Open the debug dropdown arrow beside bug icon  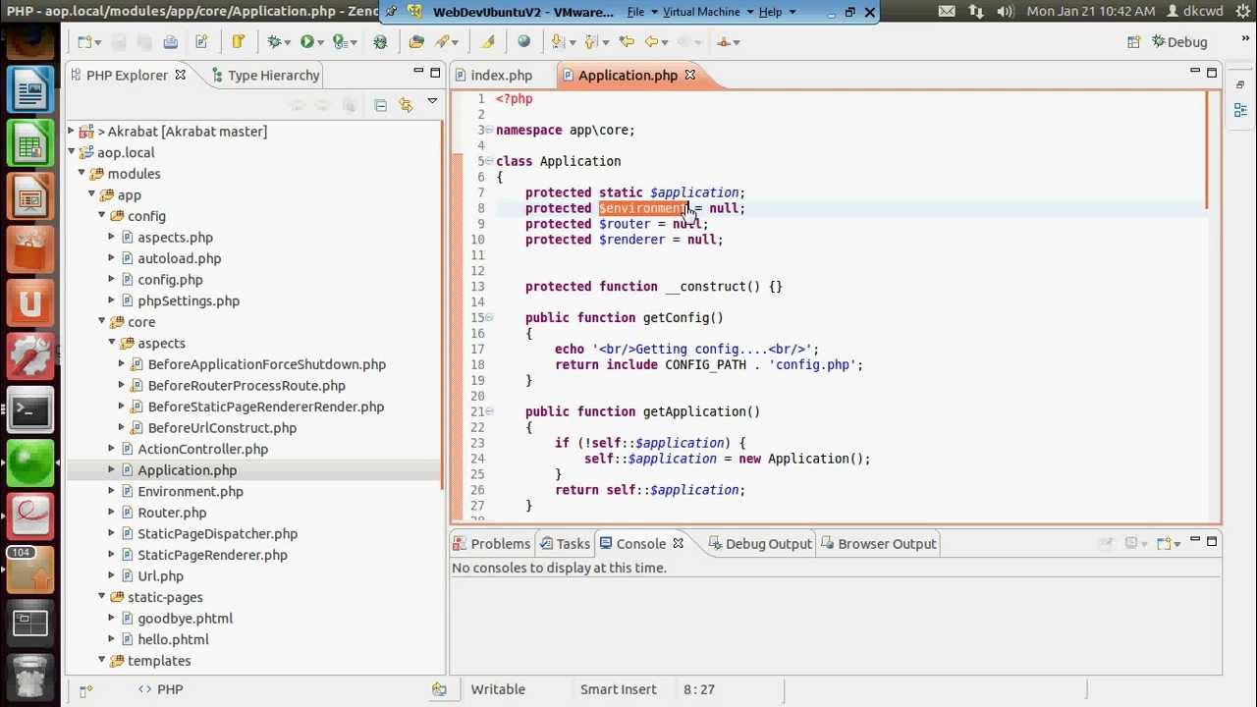coord(288,42)
